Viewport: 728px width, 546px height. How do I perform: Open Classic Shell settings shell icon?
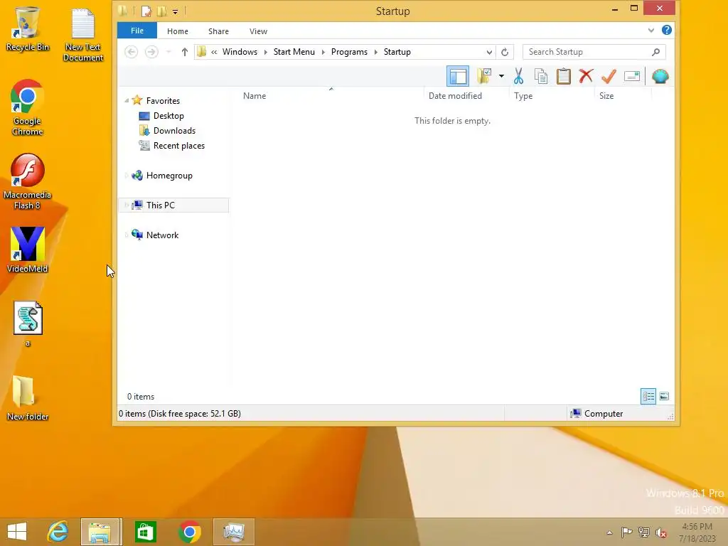660,76
